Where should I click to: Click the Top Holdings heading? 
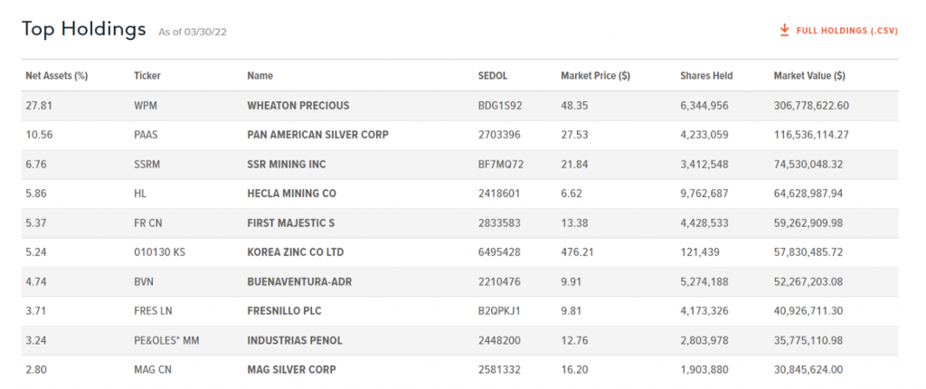click(x=83, y=29)
